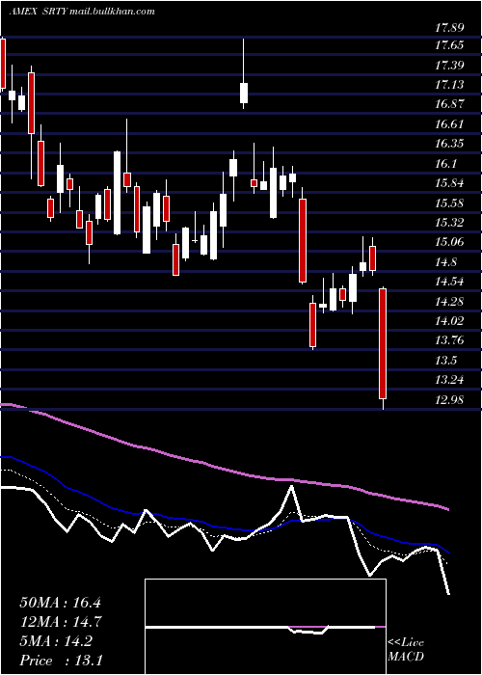This screenshot has height=675, width=482.
Task: Click the 16.35 price axis label
Action: tap(449, 144)
